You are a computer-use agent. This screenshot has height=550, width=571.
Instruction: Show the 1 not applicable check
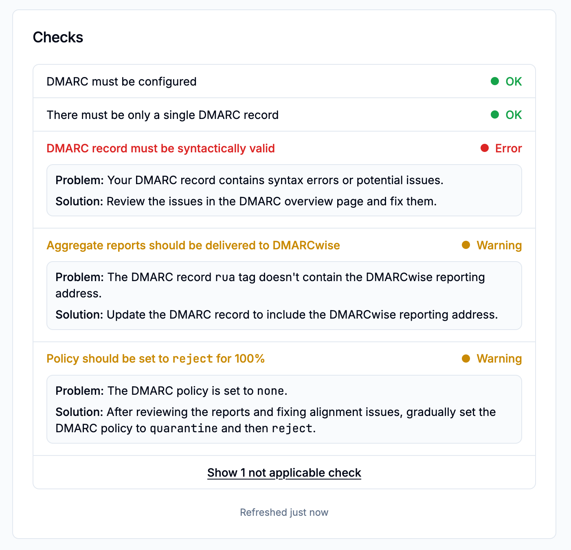tap(284, 473)
